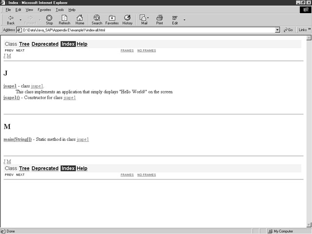Viewport: 312px width, 234px height.
Task: Open the main(String[]) method link
Action: pyautogui.click(x=18, y=139)
